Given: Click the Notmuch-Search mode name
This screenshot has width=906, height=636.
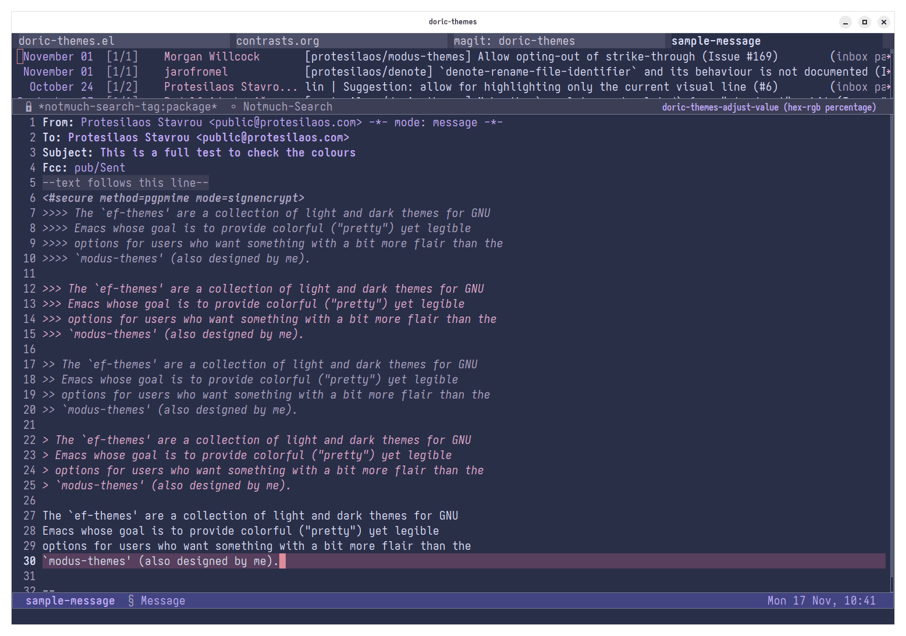Looking at the screenshot, I should 287,107.
